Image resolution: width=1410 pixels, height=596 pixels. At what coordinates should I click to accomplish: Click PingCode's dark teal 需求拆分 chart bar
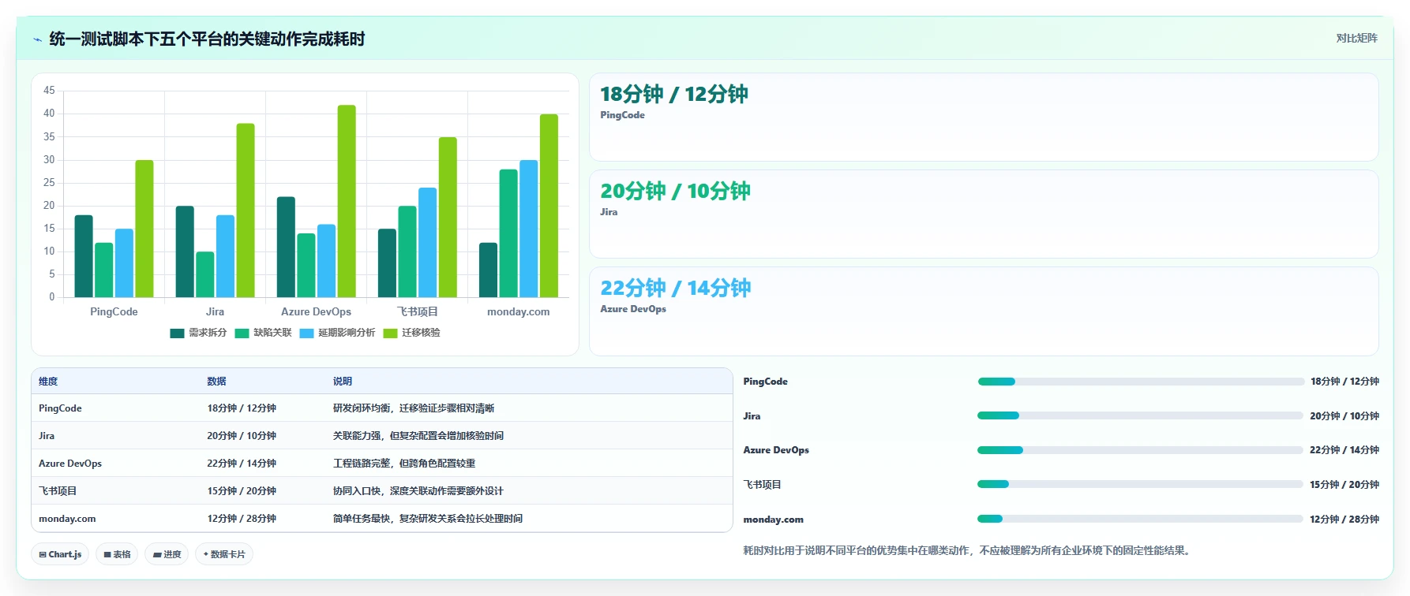click(84, 256)
